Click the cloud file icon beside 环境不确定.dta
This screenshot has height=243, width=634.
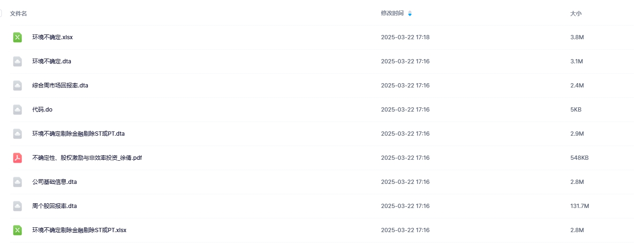pos(17,61)
